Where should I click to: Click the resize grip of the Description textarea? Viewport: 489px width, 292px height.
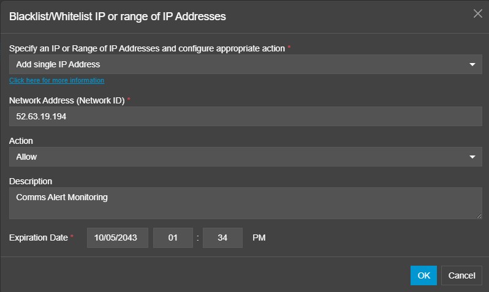(479, 216)
